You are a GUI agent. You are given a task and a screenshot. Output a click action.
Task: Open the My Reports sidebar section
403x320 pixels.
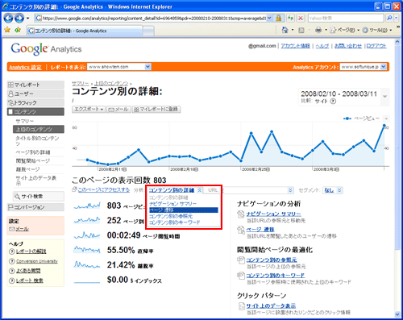(35, 85)
